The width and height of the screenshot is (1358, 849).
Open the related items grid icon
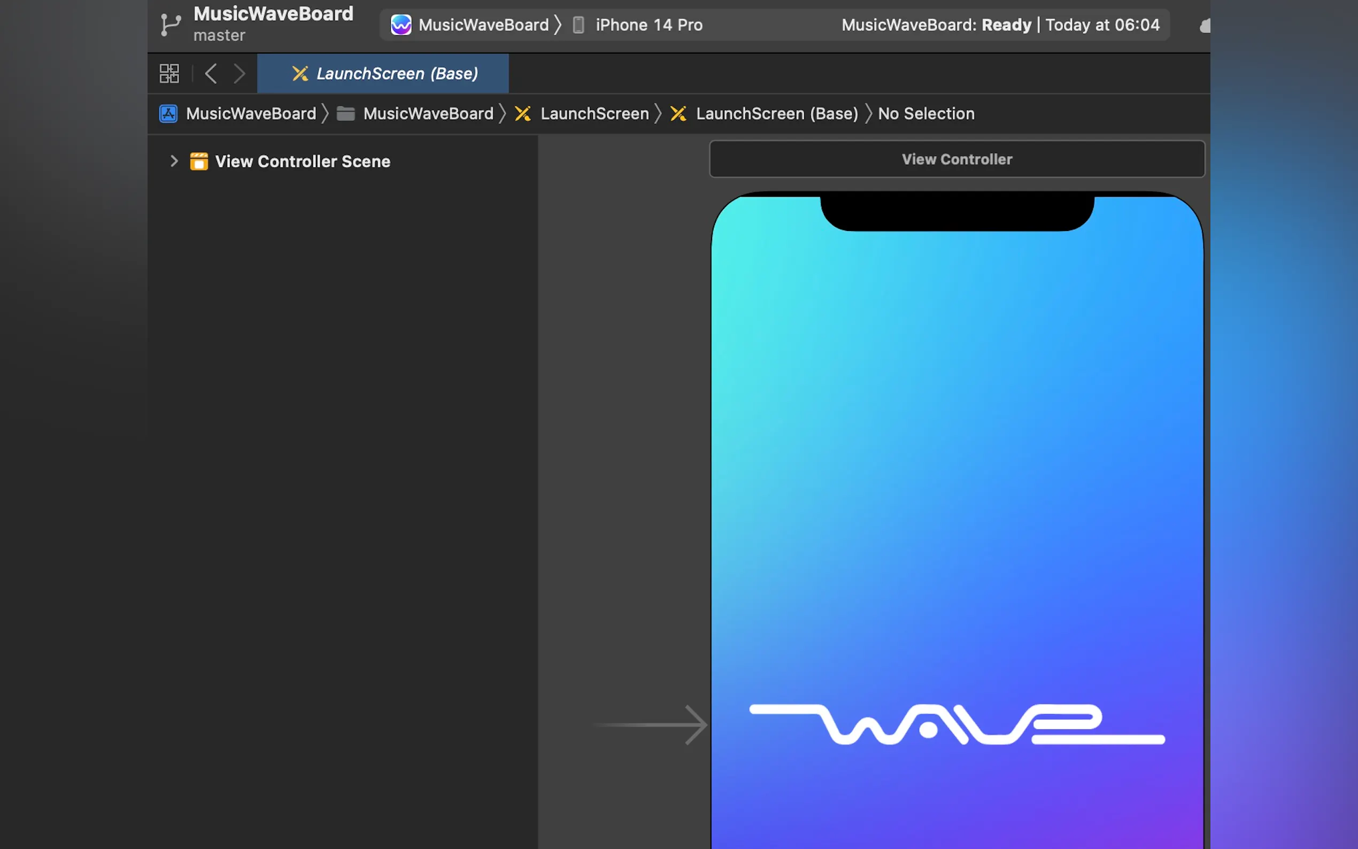(169, 74)
